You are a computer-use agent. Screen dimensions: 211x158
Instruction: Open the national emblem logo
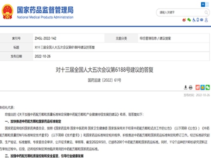(8, 12)
